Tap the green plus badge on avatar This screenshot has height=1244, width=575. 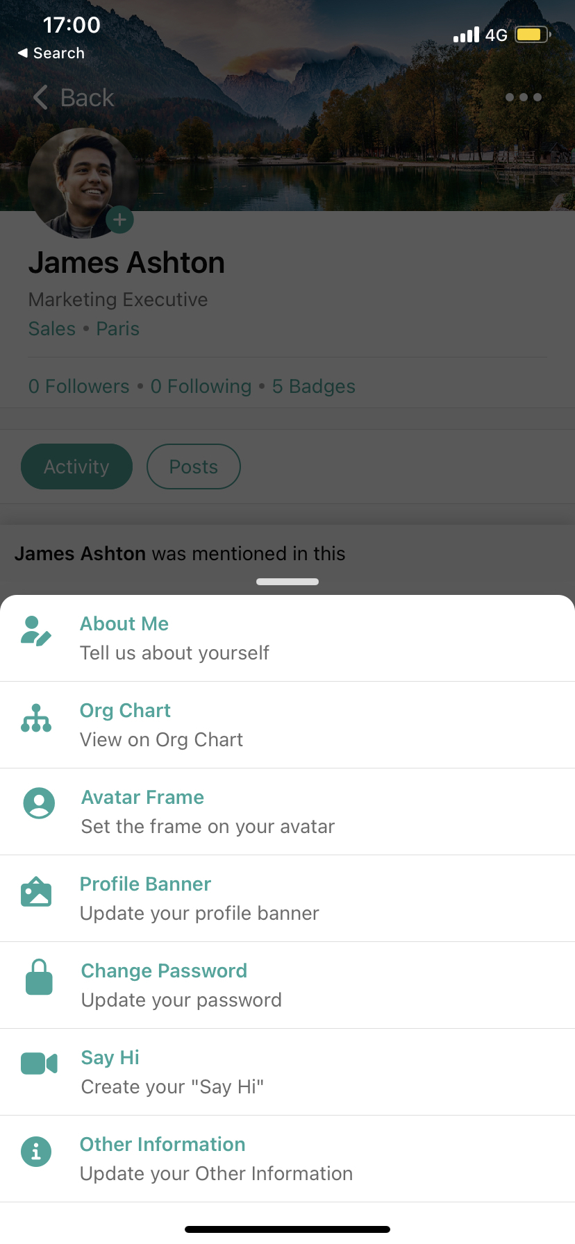tap(119, 220)
